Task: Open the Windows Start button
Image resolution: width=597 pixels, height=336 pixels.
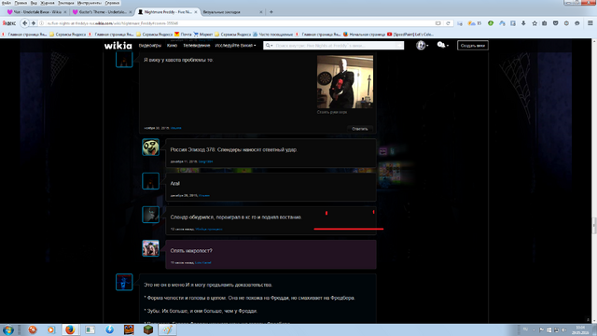Action: tap(8, 329)
